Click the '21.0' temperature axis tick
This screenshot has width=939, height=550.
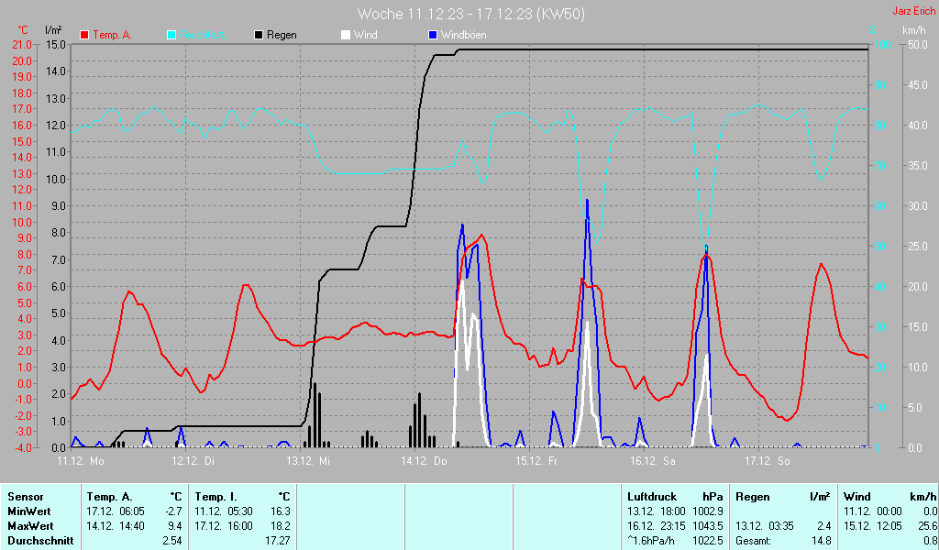point(22,45)
